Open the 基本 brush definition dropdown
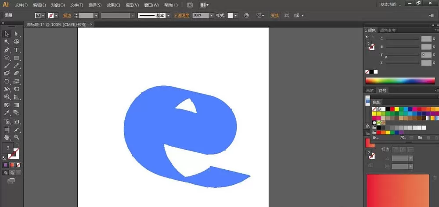The image size is (439, 207). [x=168, y=16]
